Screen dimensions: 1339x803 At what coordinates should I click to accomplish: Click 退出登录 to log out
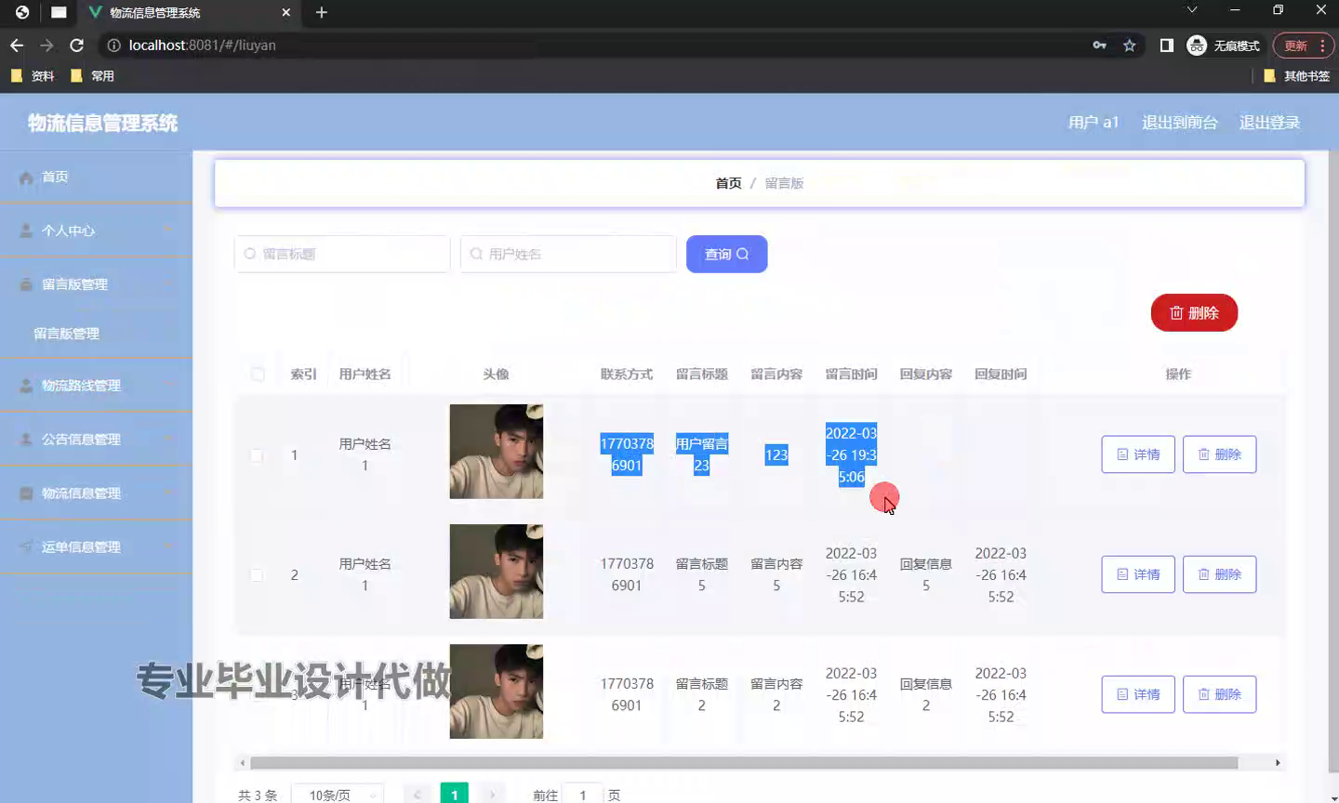(1269, 123)
